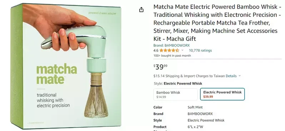This screenshot has width=285, height=131.
Task: Expand shipping Details chevron
Action: 239,76
